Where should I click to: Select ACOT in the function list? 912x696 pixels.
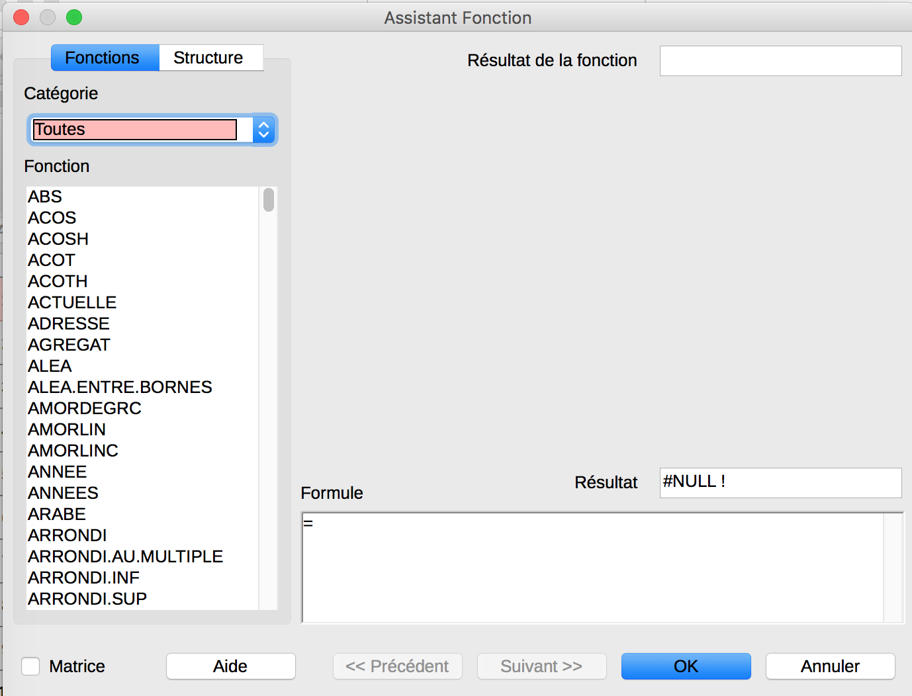coord(142,260)
